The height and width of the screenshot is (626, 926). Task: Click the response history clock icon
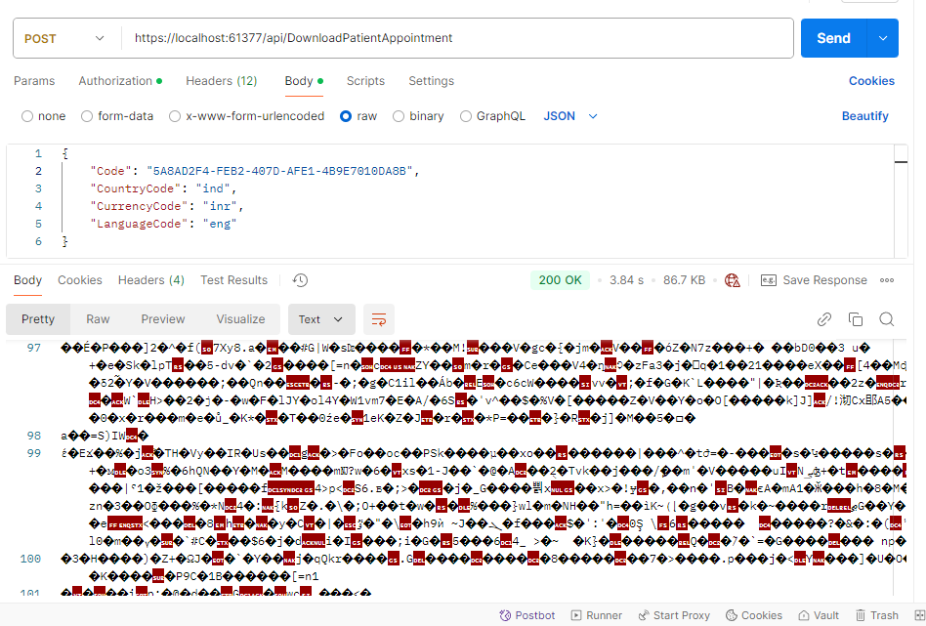[x=300, y=280]
